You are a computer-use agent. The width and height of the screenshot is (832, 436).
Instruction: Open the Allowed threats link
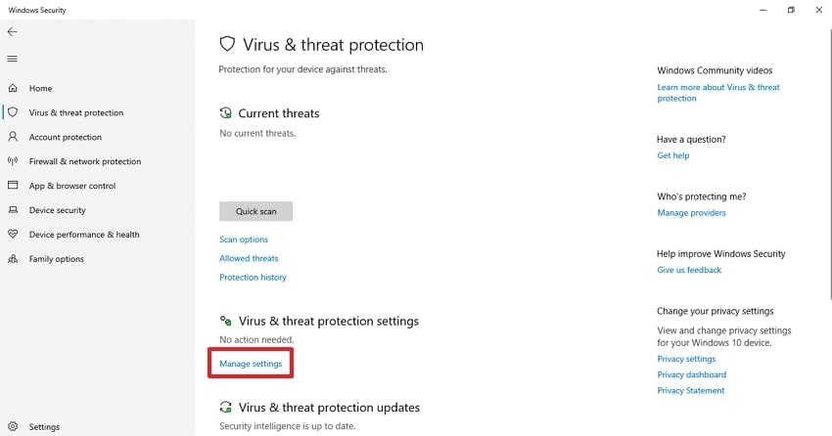(249, 258)
